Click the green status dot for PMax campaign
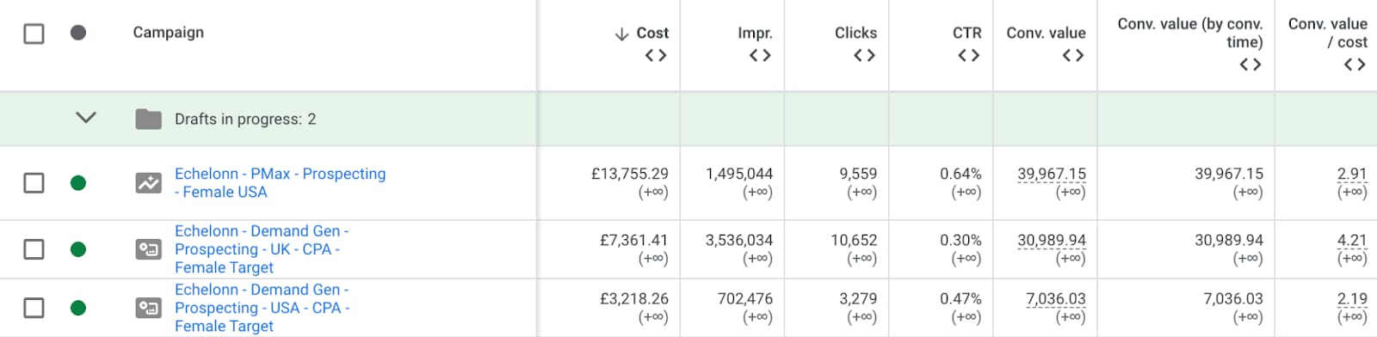 coord(78,182)
